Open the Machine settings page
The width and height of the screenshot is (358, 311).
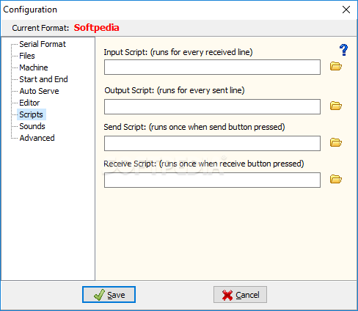34,67
